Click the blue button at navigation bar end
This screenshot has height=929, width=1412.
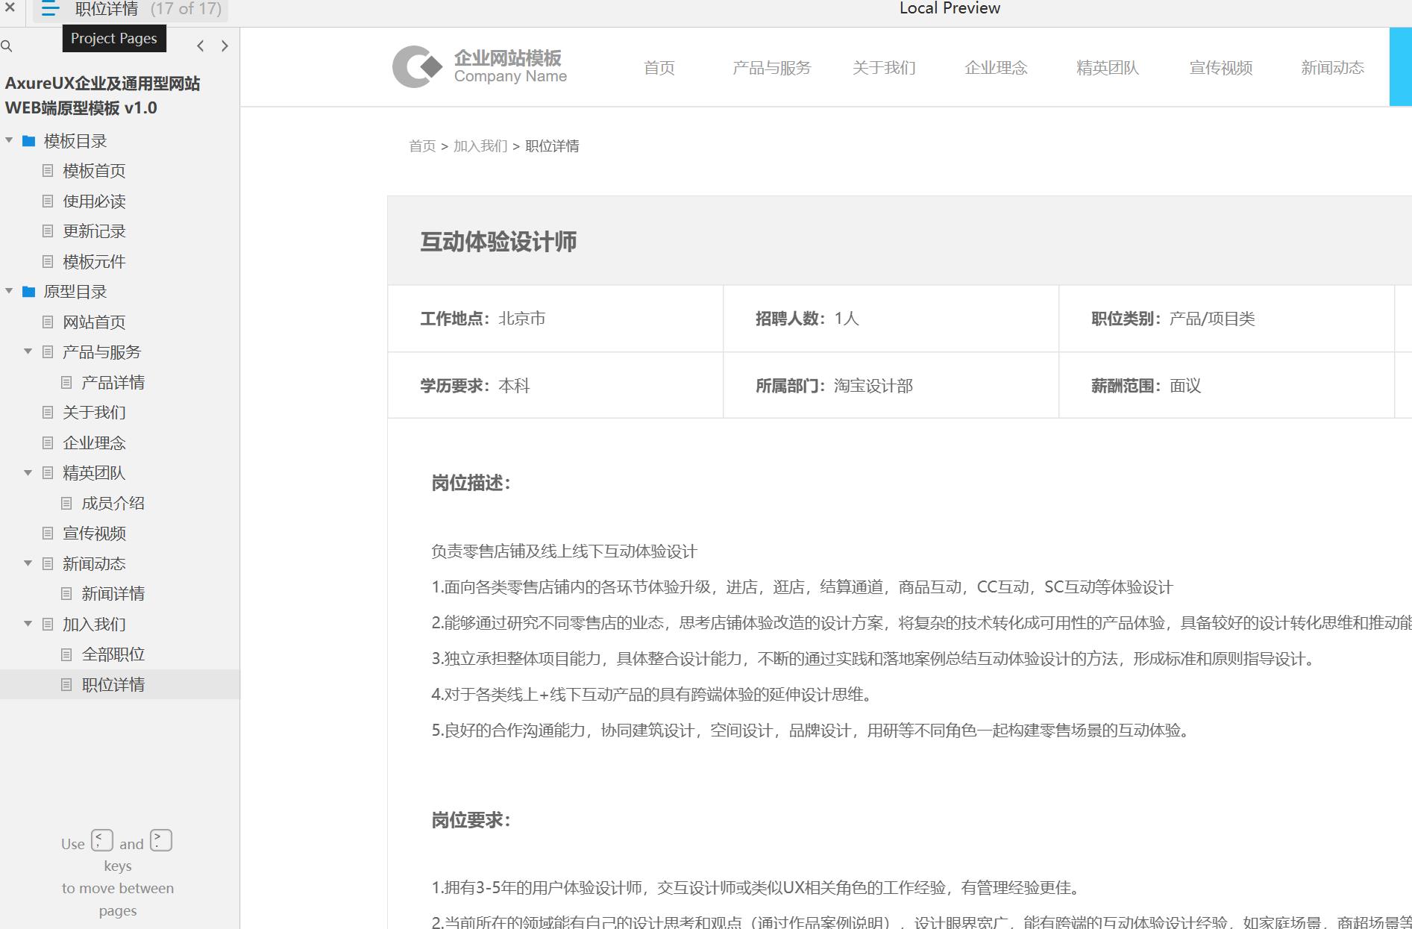[x=1400, y=67]
